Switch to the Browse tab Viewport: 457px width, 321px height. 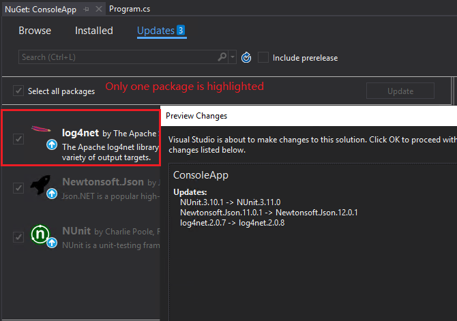[x=35, y=31]
